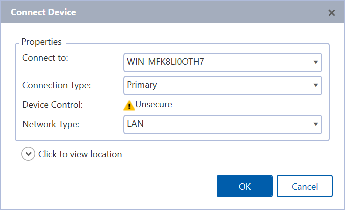Open the Network Type dropdown arrow
345x210 pixels.
(316, 124)
